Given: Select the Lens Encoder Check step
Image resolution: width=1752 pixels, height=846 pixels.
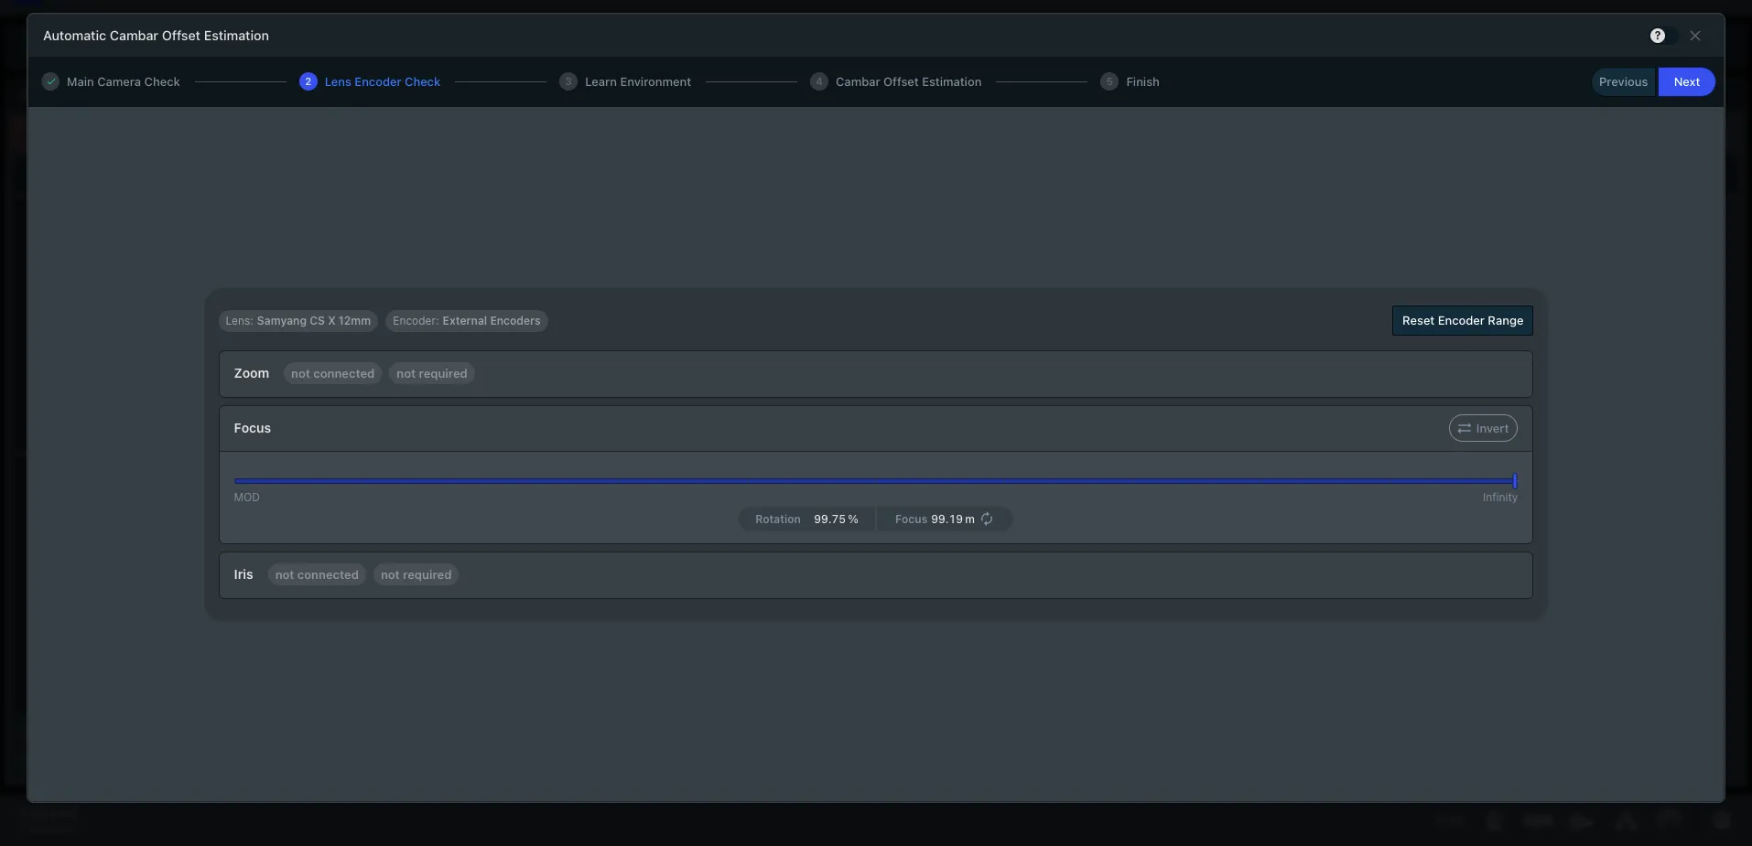Looking at the screenshot, I should 370,81.
